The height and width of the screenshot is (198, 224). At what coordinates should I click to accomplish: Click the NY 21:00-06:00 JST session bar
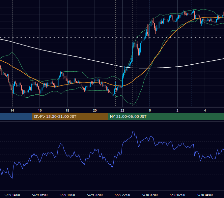click(x=166, y=116)
